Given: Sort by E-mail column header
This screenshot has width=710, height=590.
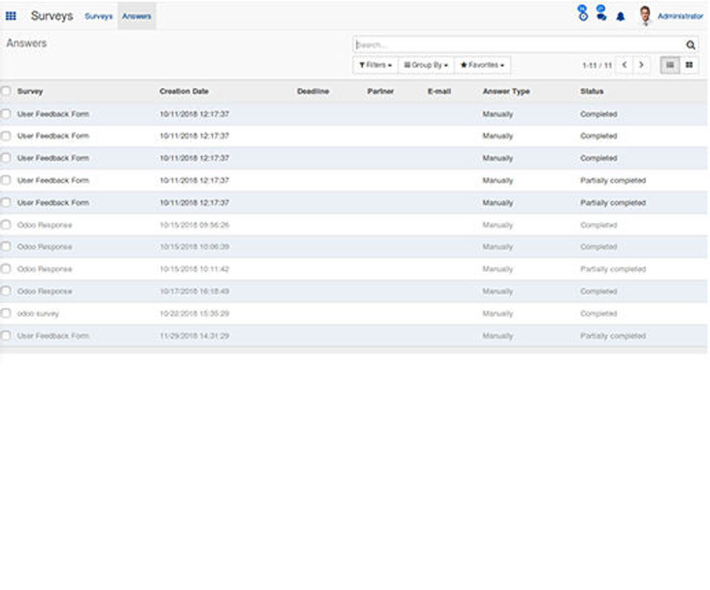Looking at the screenshot, I should (439, 91).
